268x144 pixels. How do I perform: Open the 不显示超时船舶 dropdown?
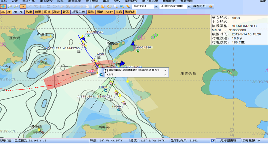pyautogui.click(x=175, y=6)
